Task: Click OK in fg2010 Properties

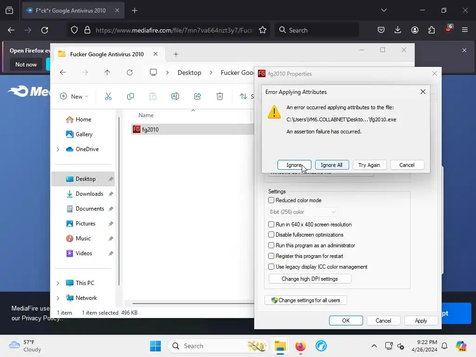Action: tap(346, 321)
